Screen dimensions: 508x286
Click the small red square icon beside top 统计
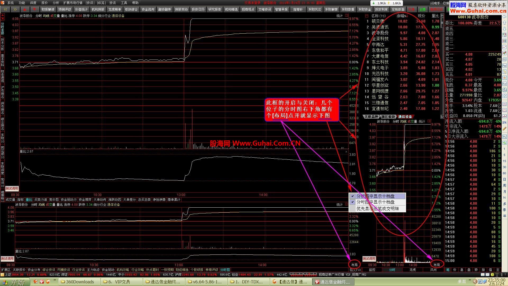[347, 16]
